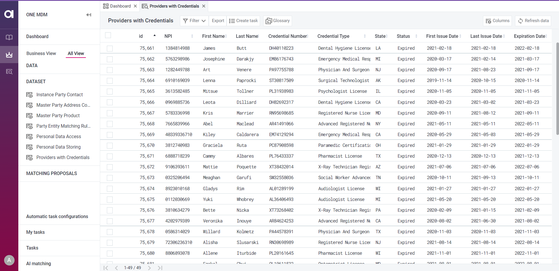Go to the next page arrow

(x=149, y=268)
